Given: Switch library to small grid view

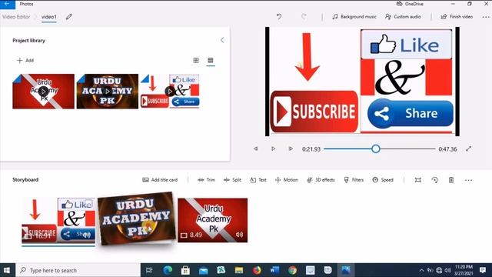Looking at the screenshot, I should (211, 60).
